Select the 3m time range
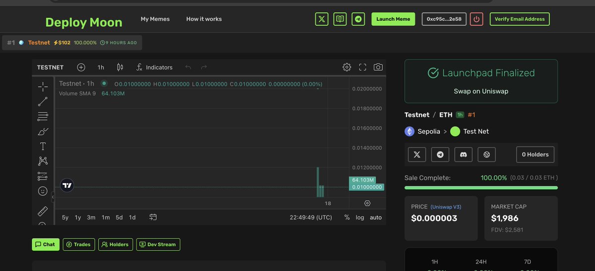595x271 pixels. click(x=91, y=217)
